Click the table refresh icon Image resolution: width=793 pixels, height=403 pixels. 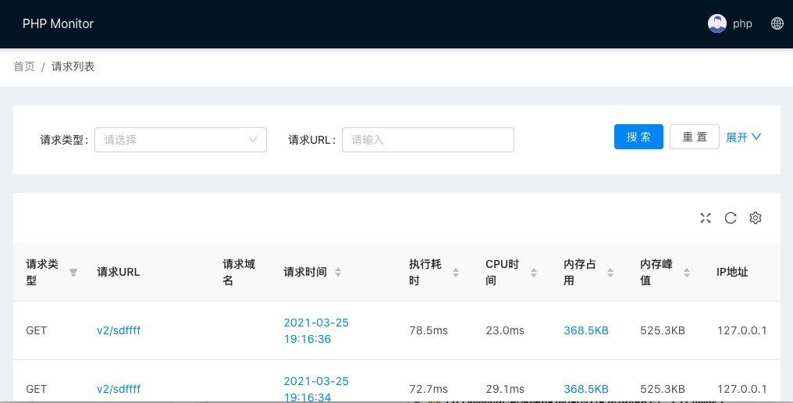731,218
